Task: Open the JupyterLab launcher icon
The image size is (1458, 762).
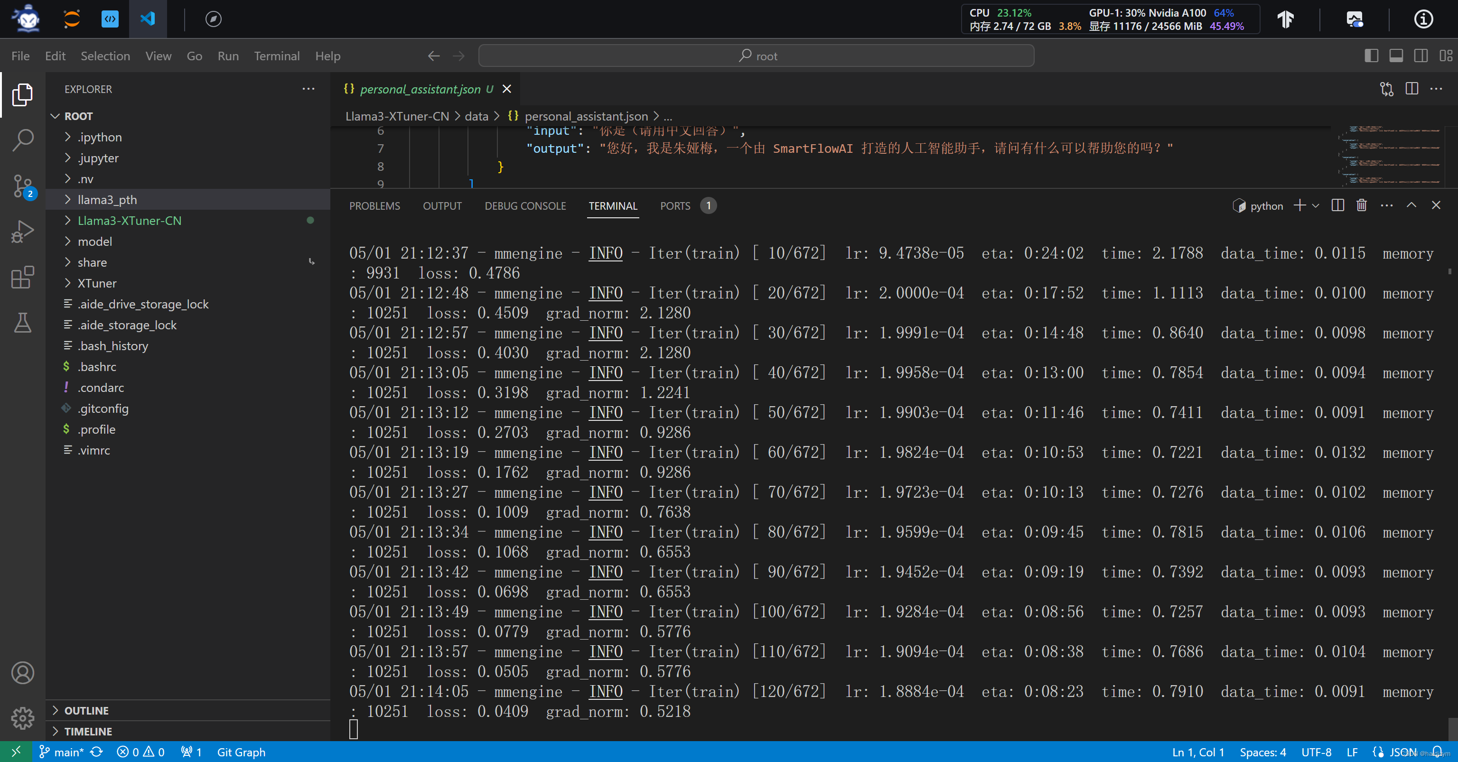Action: point(72,19)
